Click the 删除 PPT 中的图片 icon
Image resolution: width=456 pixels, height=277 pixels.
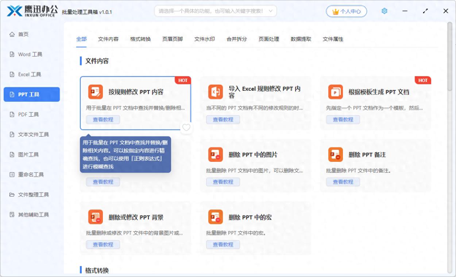pyautogui.click(x=215, y=155)
